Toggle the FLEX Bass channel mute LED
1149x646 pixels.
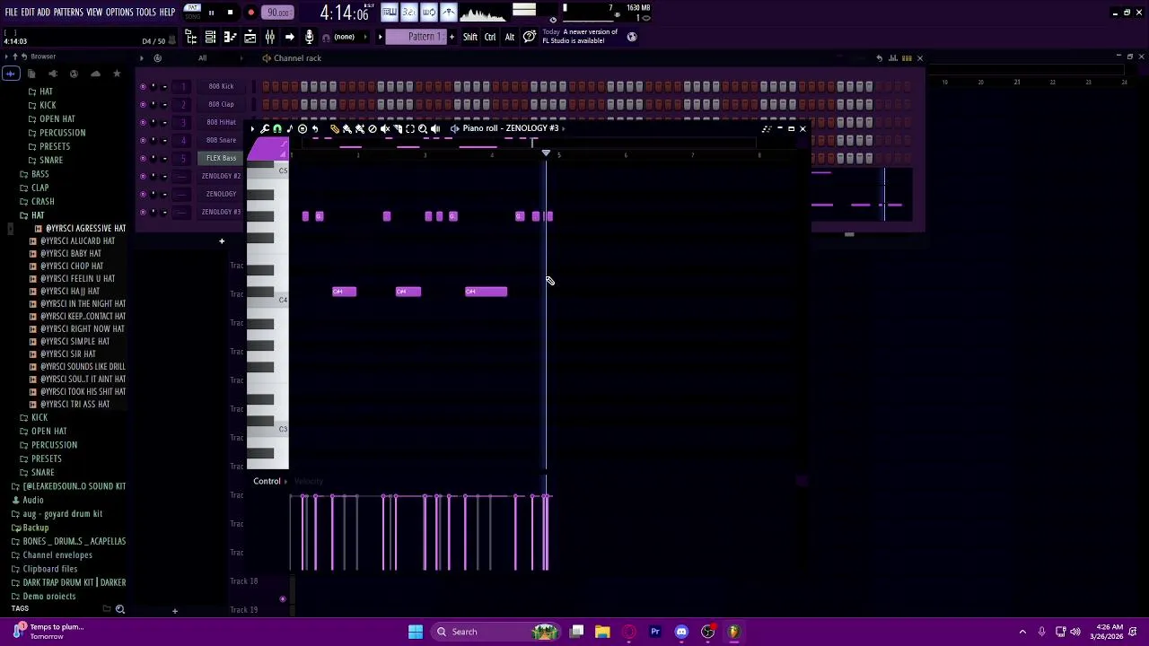[x=143, y=158]
